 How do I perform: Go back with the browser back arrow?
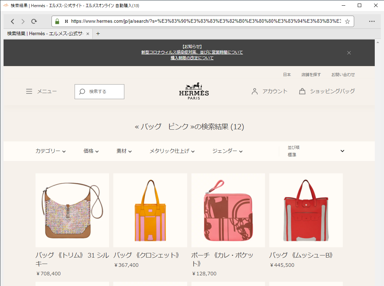coord(12,22)
